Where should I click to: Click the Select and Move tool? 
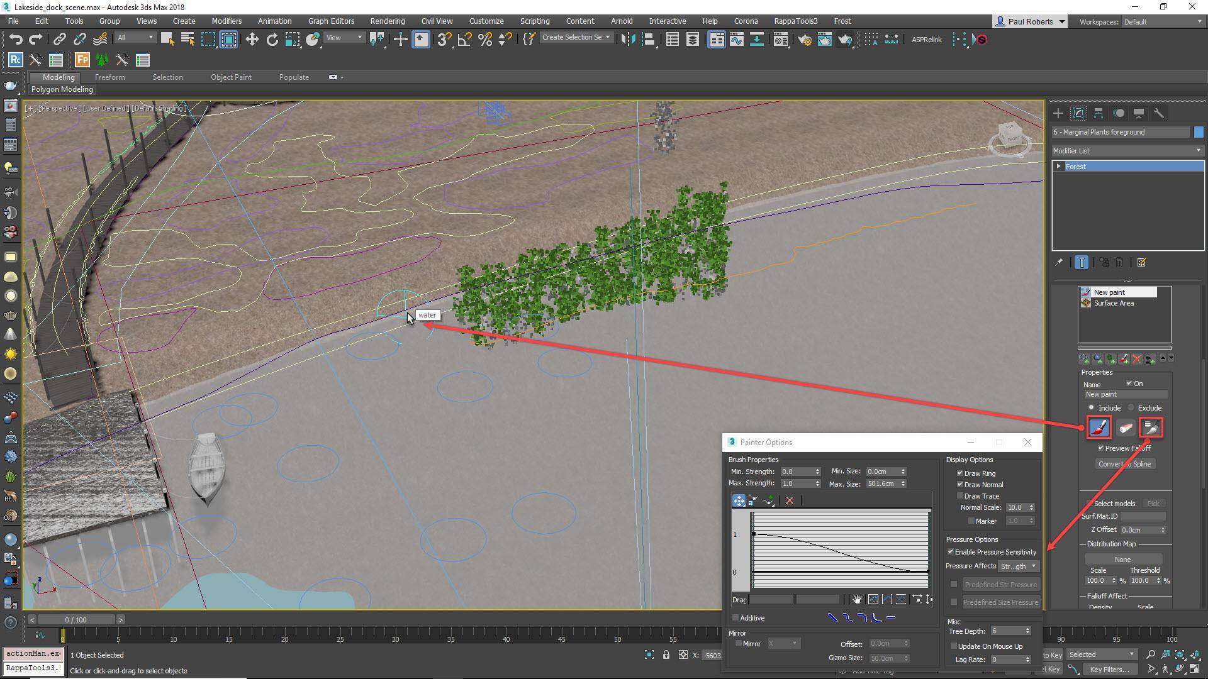coord(252,39)
